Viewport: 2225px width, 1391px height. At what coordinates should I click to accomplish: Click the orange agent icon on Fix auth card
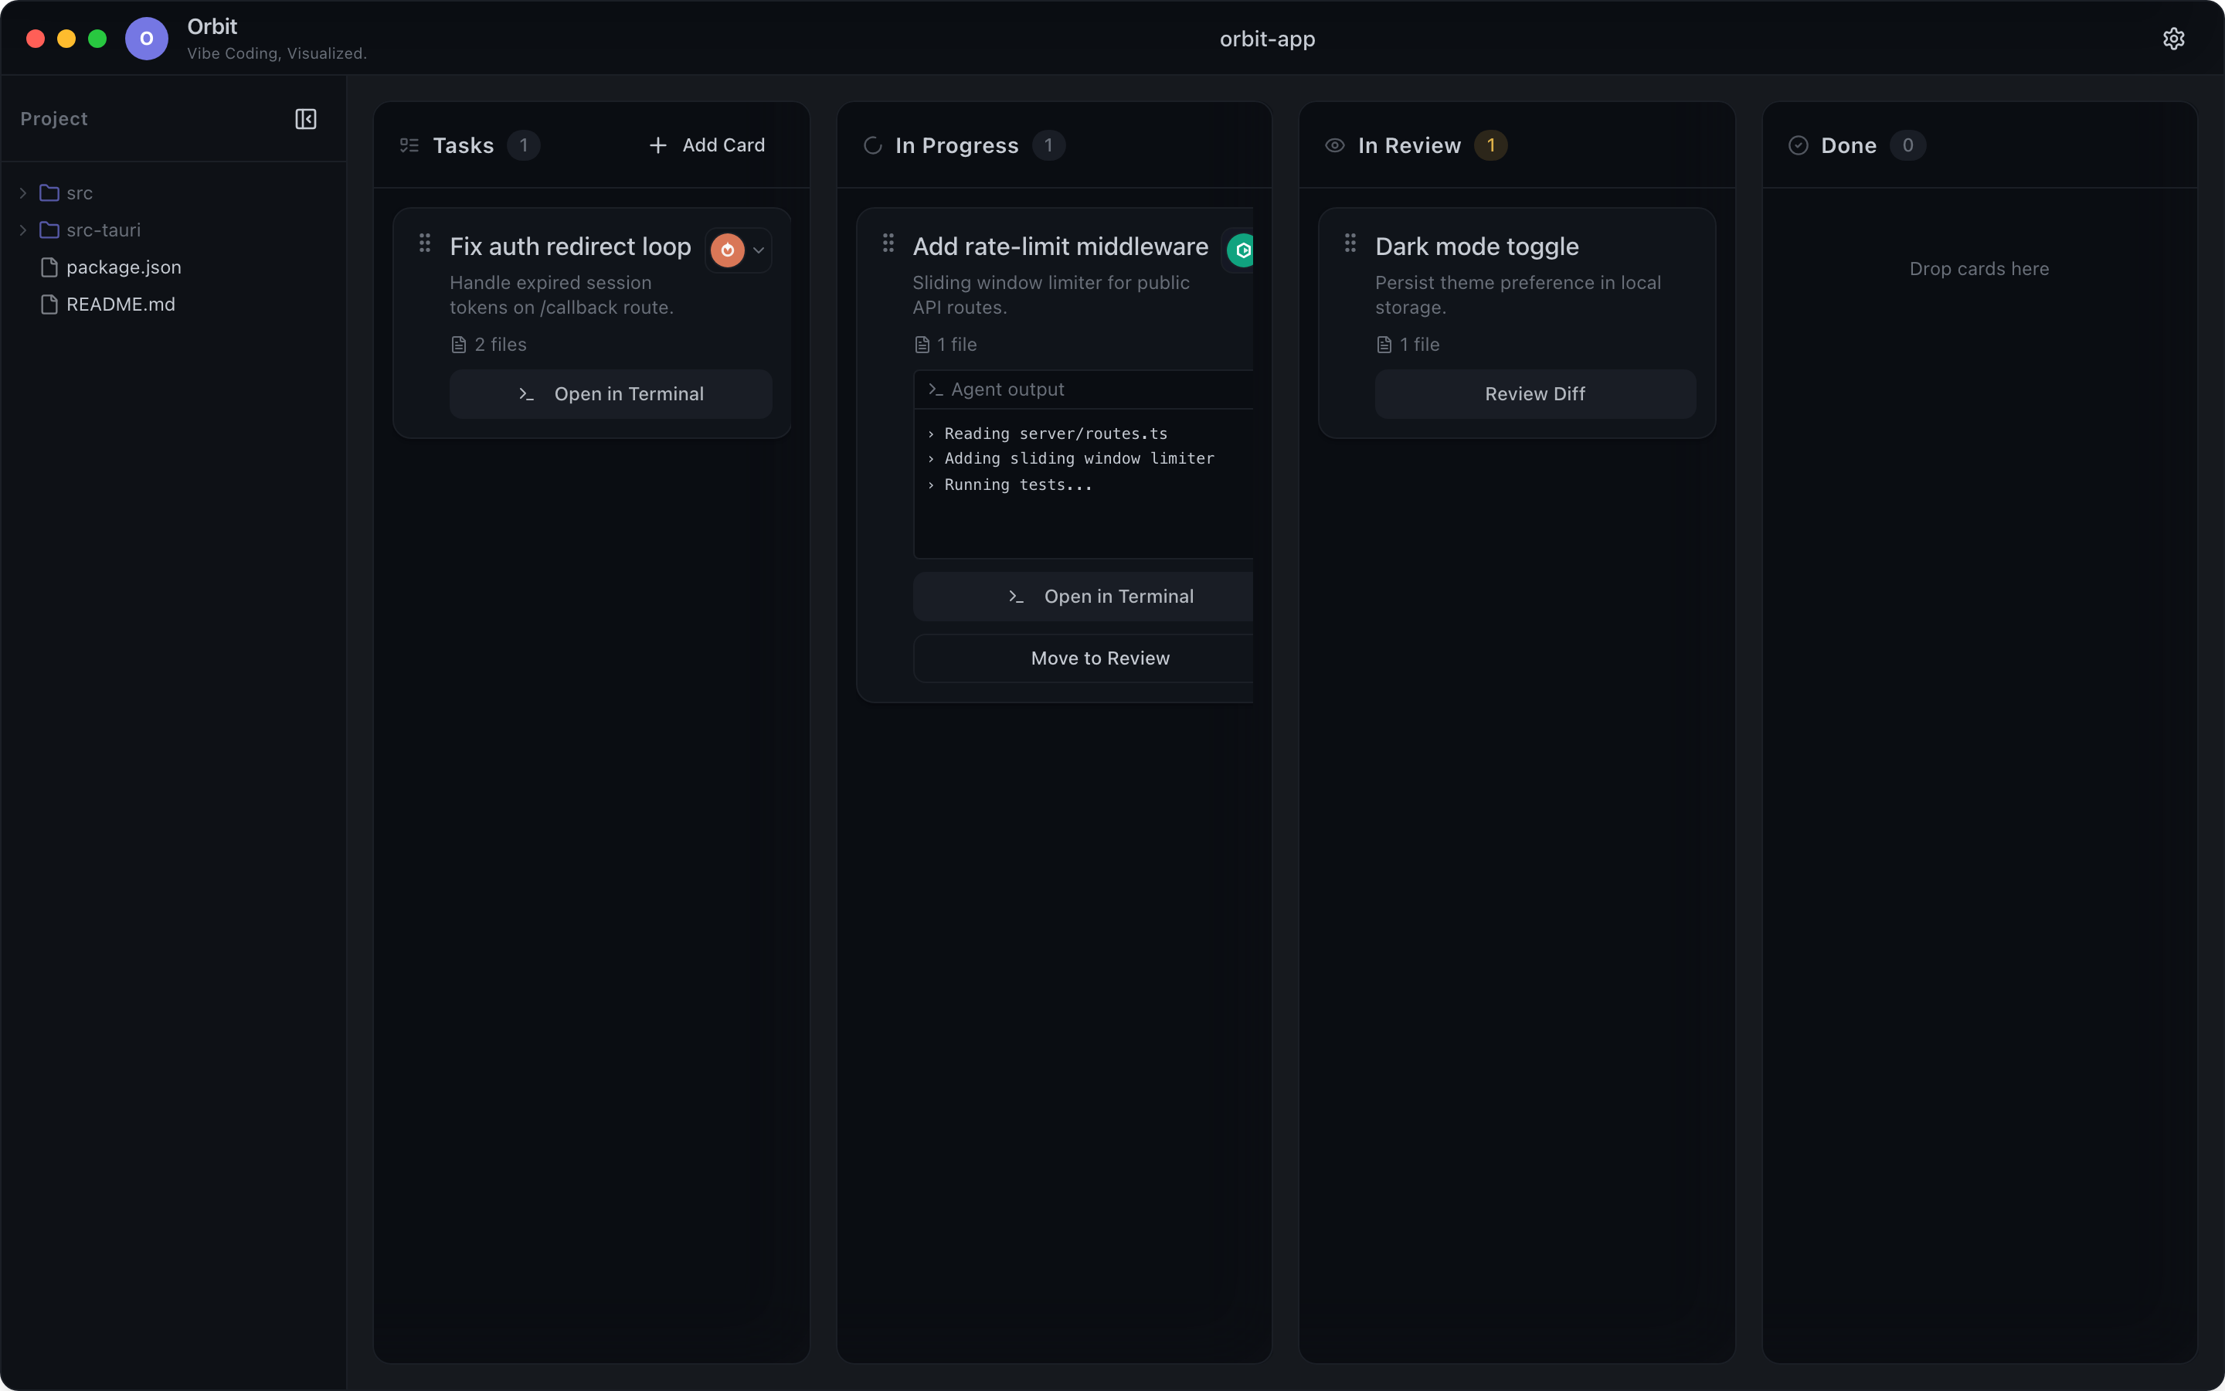(727, 250)
